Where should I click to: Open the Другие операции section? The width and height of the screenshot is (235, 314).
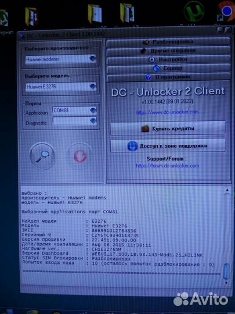click(x=168, y=51)
